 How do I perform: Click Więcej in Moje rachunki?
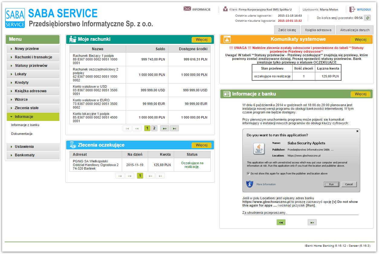[202, 40]
